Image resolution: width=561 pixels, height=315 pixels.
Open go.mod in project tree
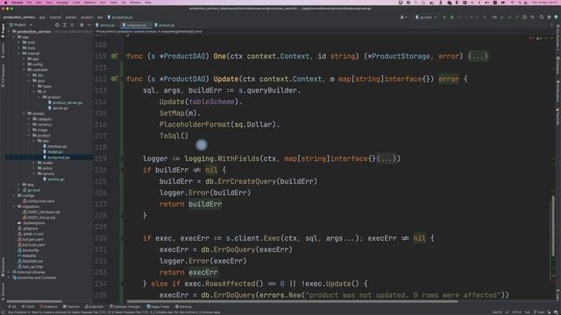tap(32, 190)
